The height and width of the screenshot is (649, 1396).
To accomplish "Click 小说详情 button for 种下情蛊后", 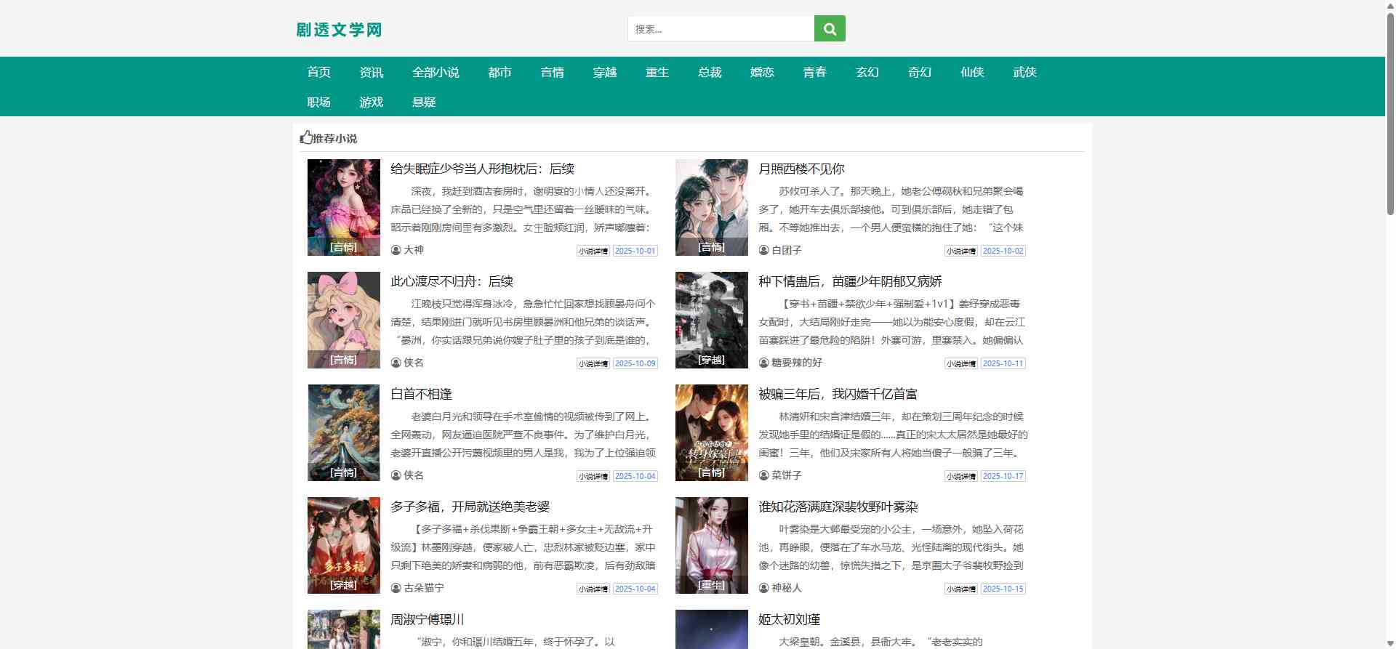I will click(960, 363).
